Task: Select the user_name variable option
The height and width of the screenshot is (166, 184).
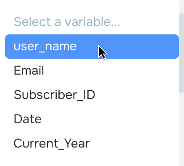Action: tap(92, 47)
